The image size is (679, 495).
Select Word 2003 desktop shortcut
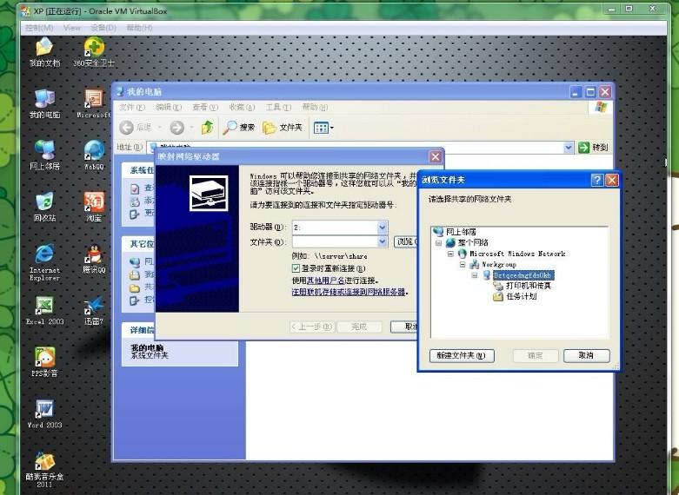(x=44, y=413)
